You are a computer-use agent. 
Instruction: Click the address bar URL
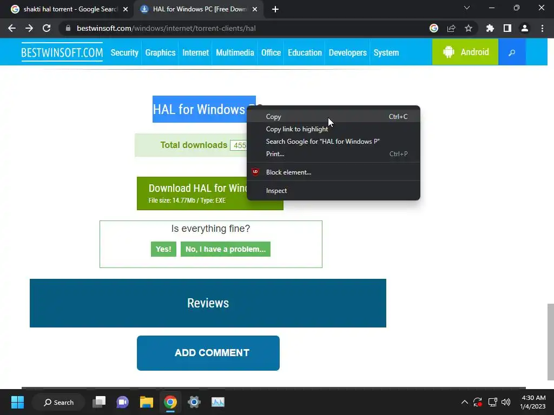[x=166, y=28]
